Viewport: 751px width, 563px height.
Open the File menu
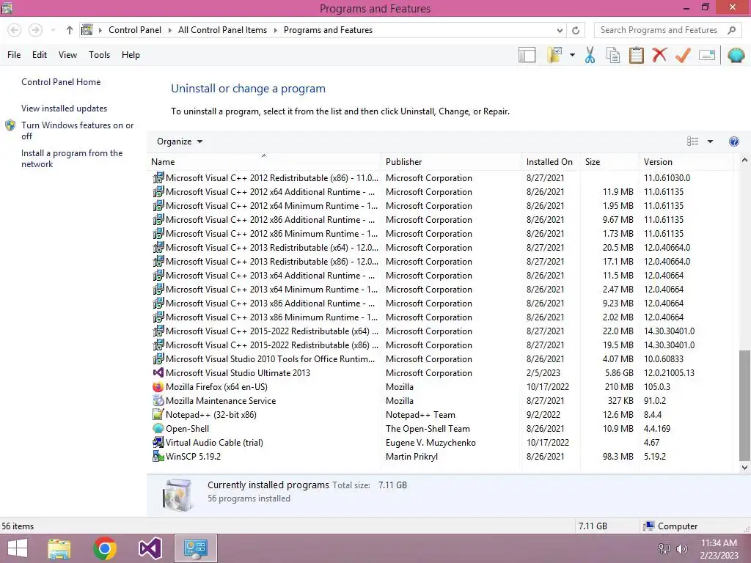pyautogui.click(x=14, y=55)
